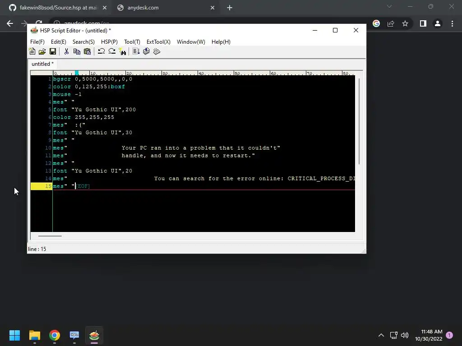Viewport: 462px width, 346px height.
Task: Click the Google icon in Chrome's address bar
Action: tap(376, 23)
